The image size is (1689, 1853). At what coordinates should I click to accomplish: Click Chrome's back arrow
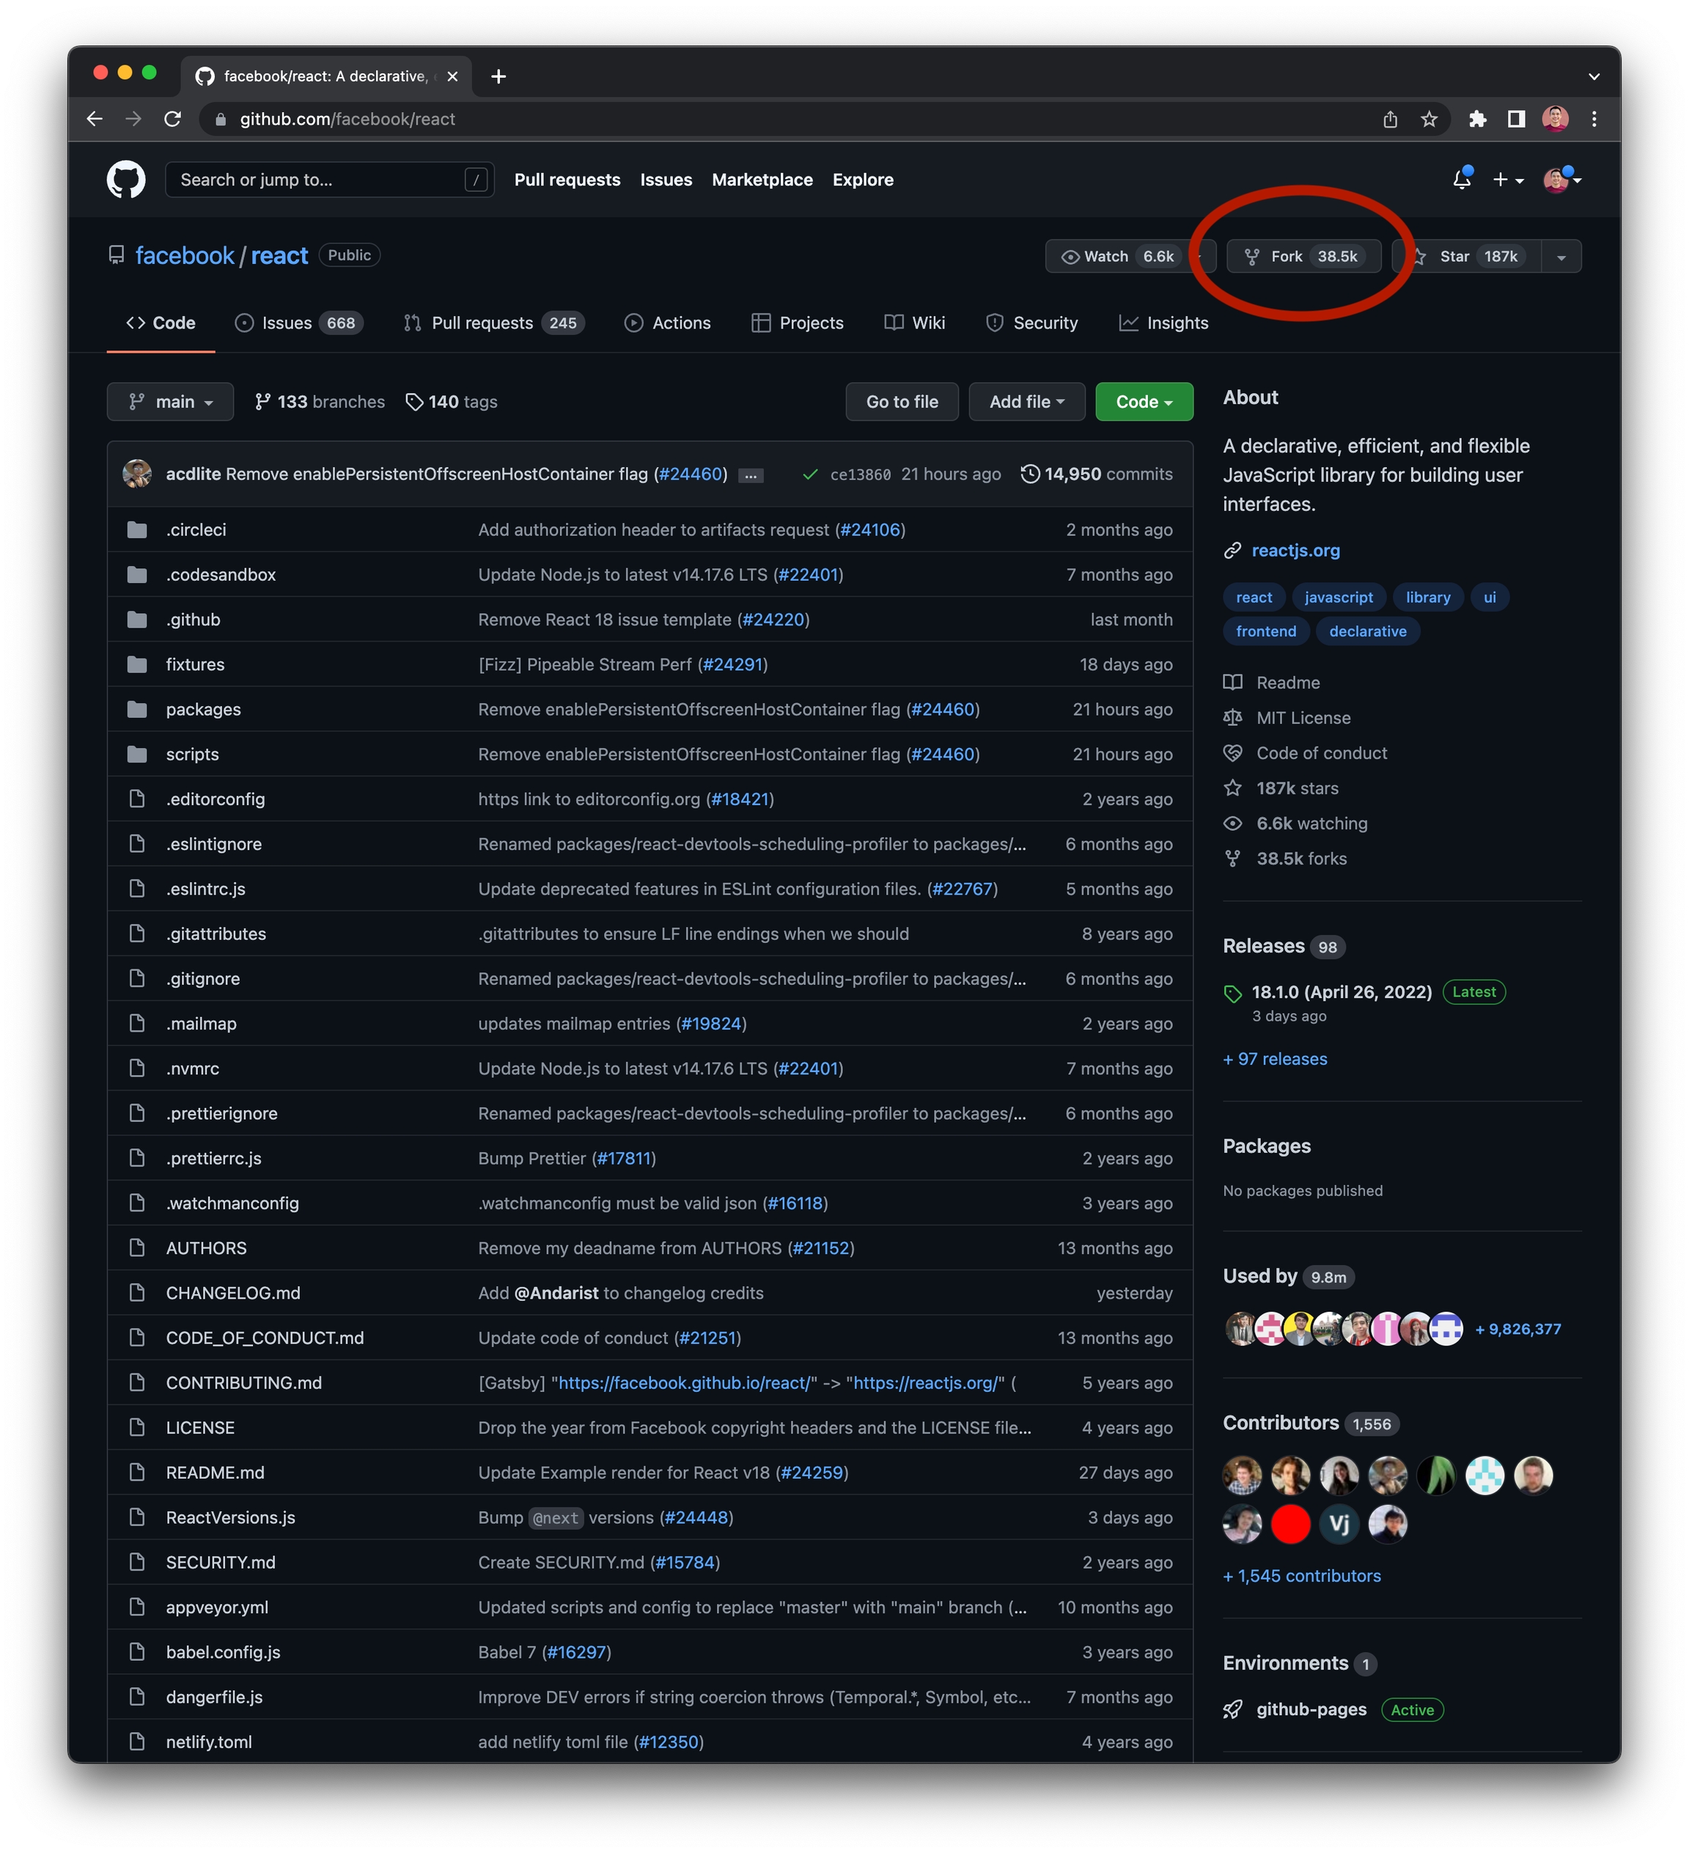click(x=94, y=119)
